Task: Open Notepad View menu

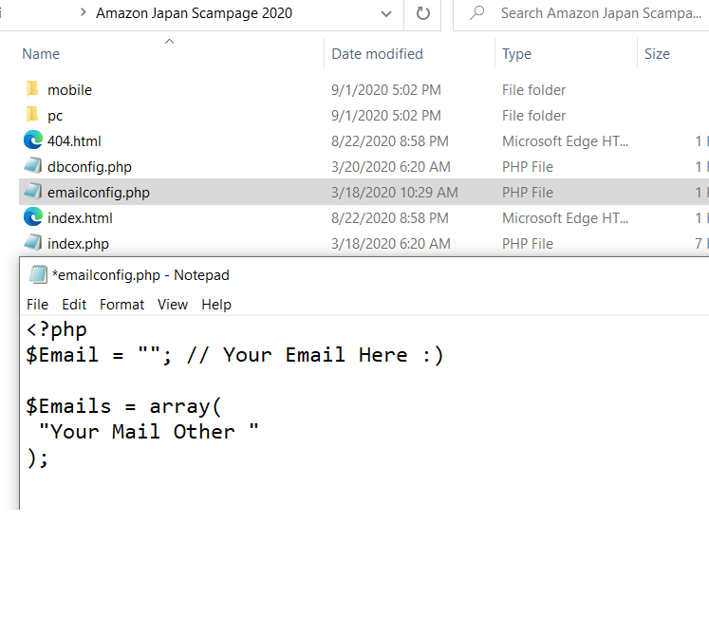Action: pos(173,305)
